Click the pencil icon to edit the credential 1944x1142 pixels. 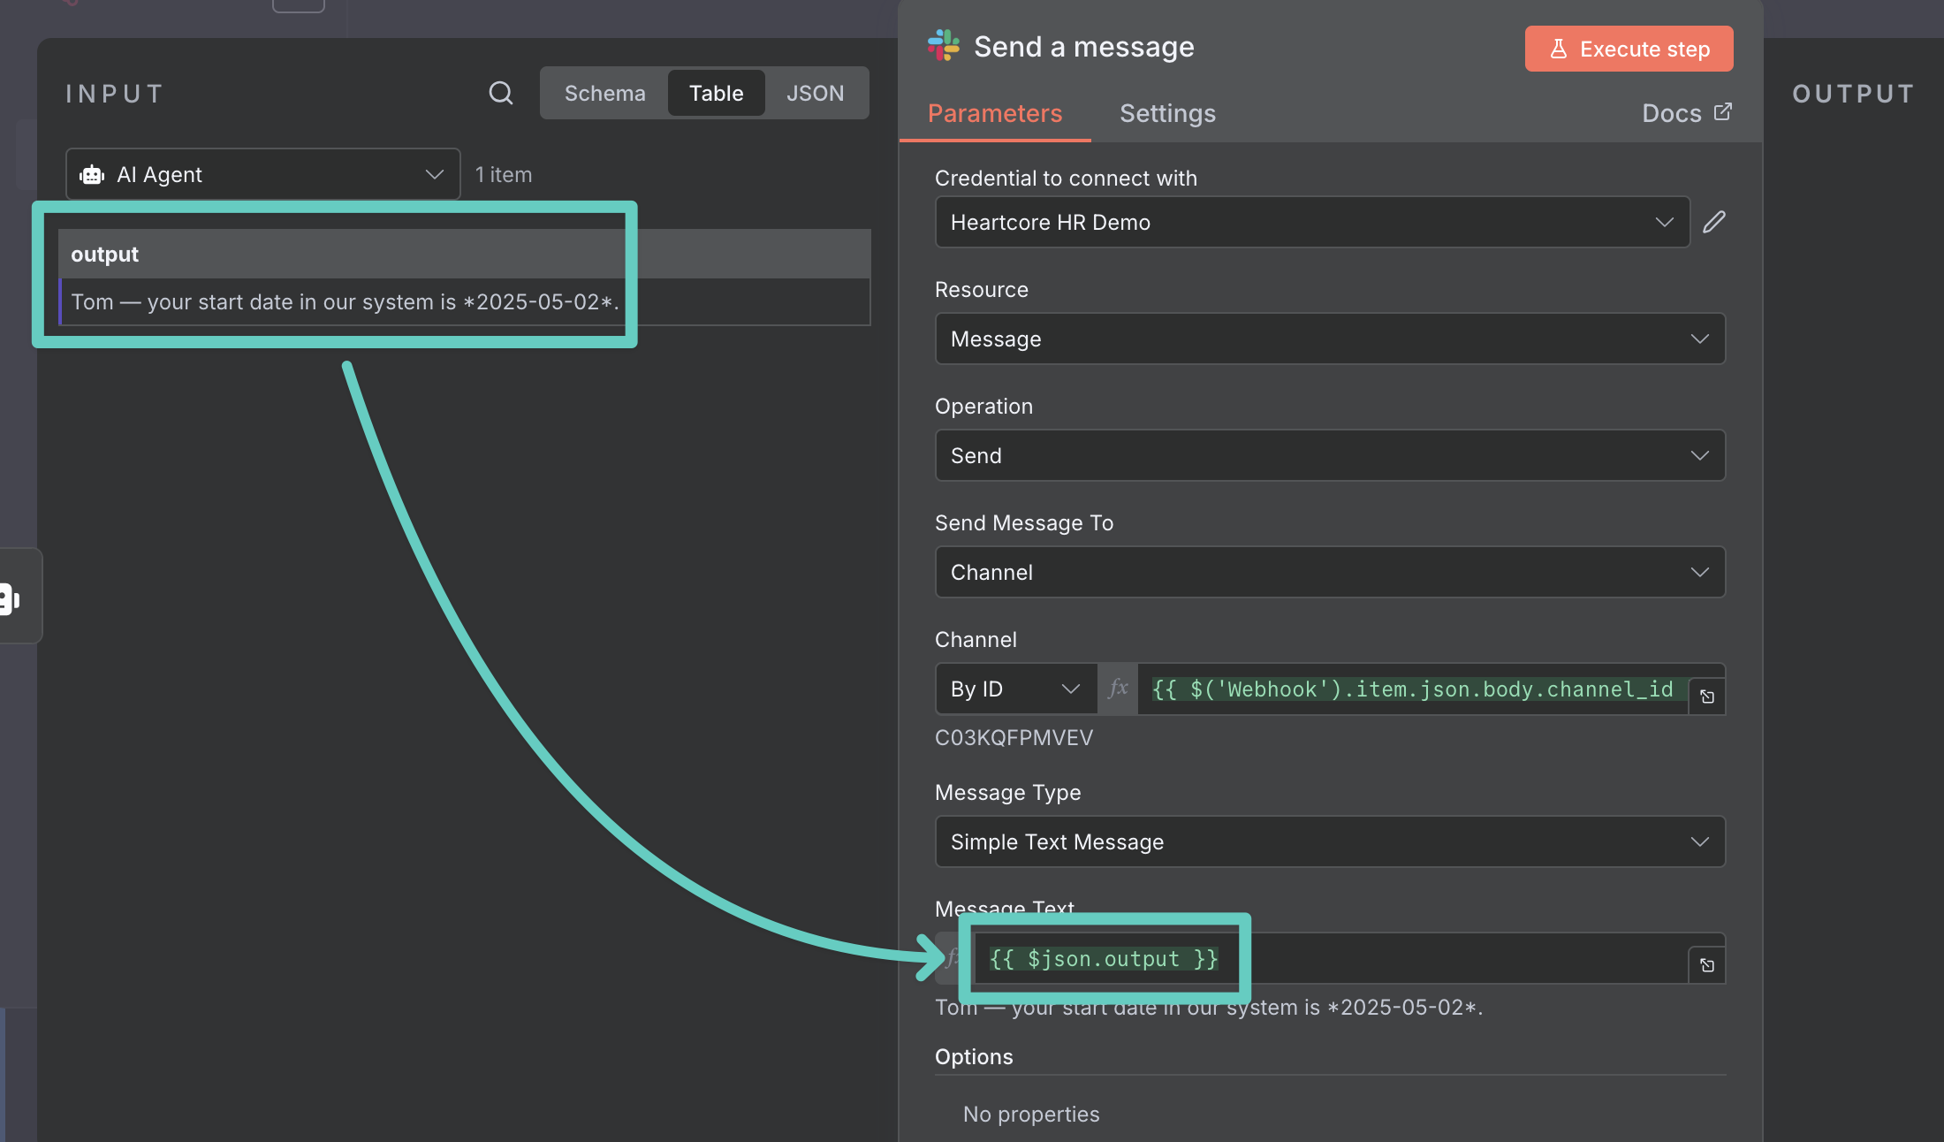pos(1713,222)
